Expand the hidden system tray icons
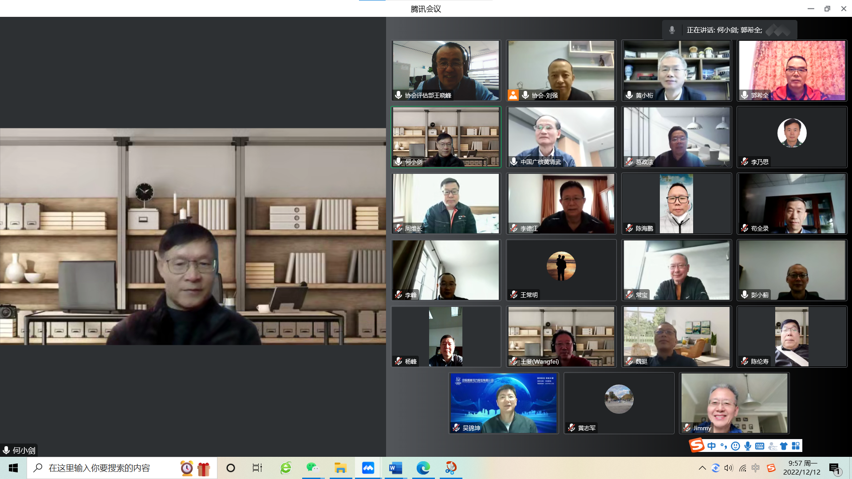Image resolution: width=852 pixels, height=479 pixels. 702,468
